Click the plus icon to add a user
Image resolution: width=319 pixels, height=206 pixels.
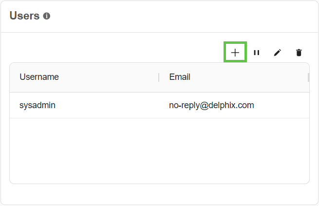[235, 53]
